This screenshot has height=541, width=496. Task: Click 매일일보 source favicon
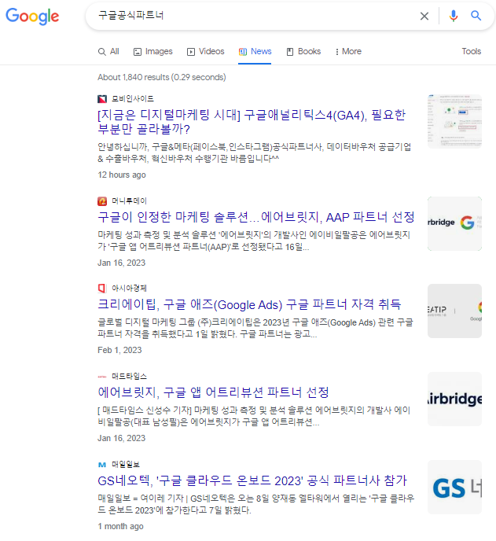point(102,465)
